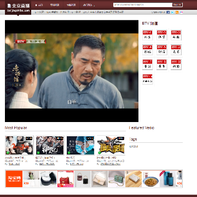
Task: Open the BTV-7 channel tile
Action: 147,64
